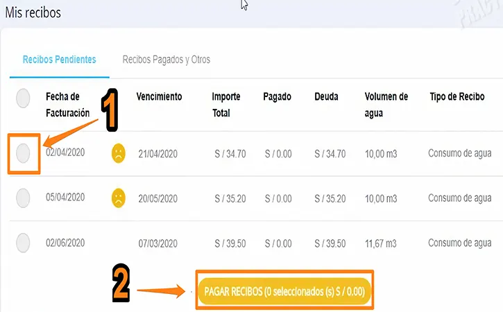Open the Recibos Pendientes tab
This screenshot has height=312, width=503.
click(60, 60)
